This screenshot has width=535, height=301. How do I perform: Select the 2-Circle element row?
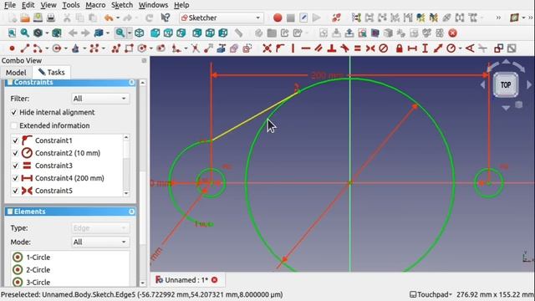click(x=70, y=270)
